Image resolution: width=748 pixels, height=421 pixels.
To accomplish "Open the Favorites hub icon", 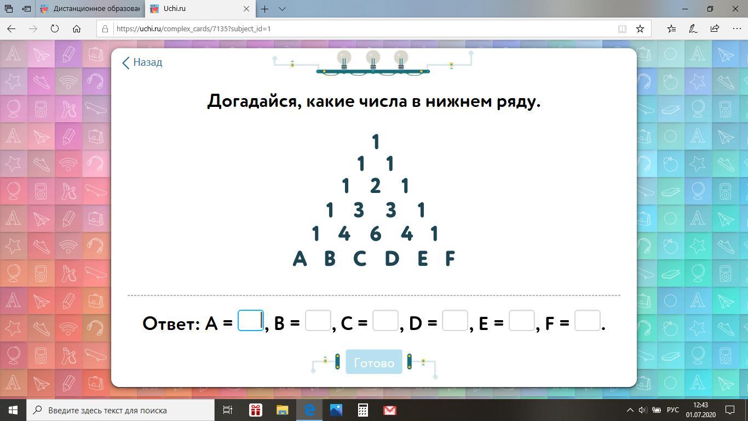I will click(x=671, y=29).
